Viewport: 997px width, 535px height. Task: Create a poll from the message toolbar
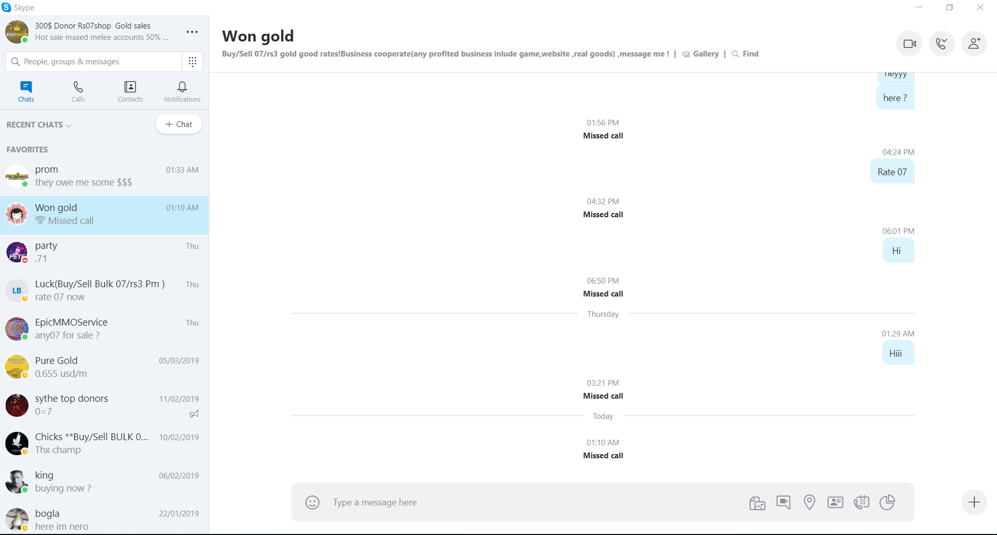887,502
